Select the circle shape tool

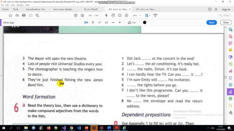point(106,23)
